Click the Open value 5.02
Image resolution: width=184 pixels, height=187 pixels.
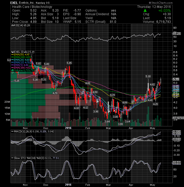(33, 11)
